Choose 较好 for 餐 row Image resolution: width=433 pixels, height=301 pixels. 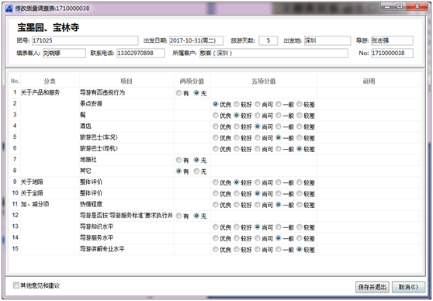coord(237,115)
